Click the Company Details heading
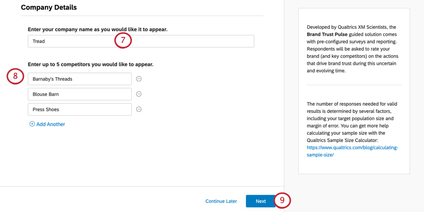This screenshot has width=424, height=212. coord(49,7)
